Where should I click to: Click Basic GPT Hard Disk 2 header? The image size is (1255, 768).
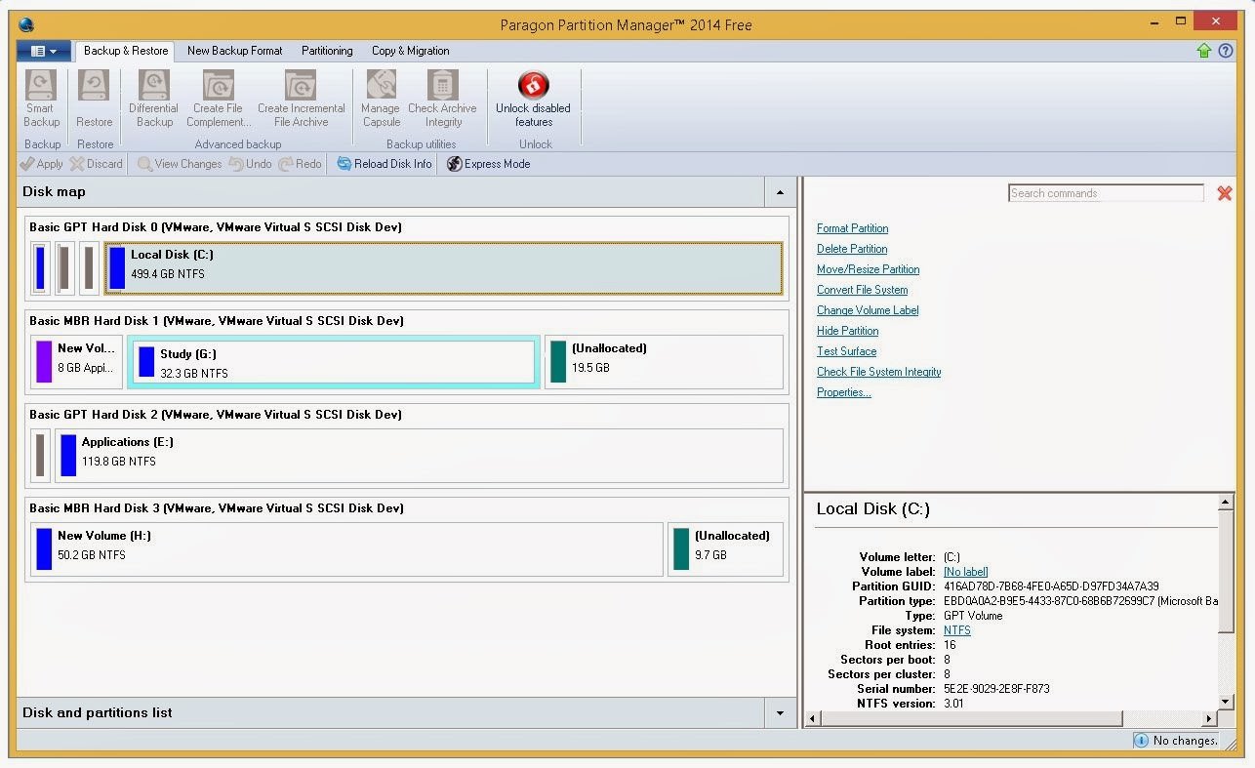[215, 415]
